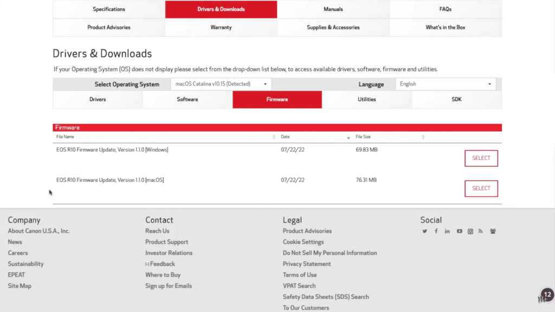The height and width of the screenshot is (312, 555).
Task: Open the News footer link
Action: point(15,242)
